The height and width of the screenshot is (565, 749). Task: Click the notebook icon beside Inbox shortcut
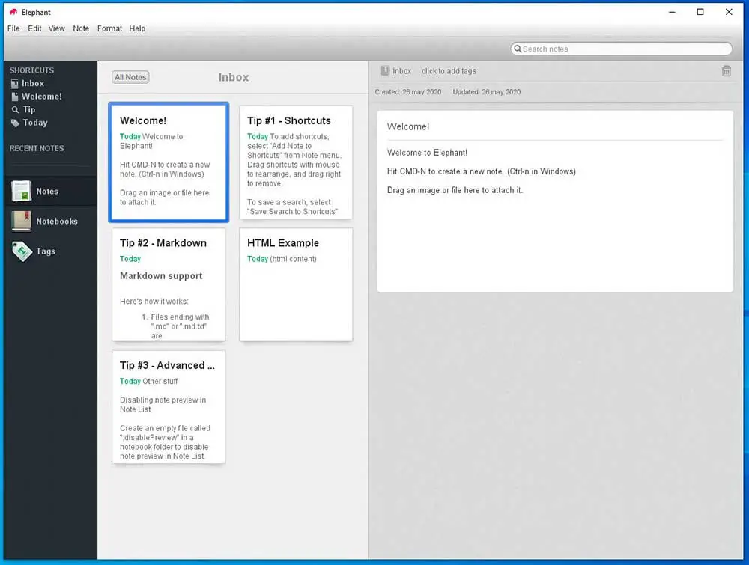point(15,84)
